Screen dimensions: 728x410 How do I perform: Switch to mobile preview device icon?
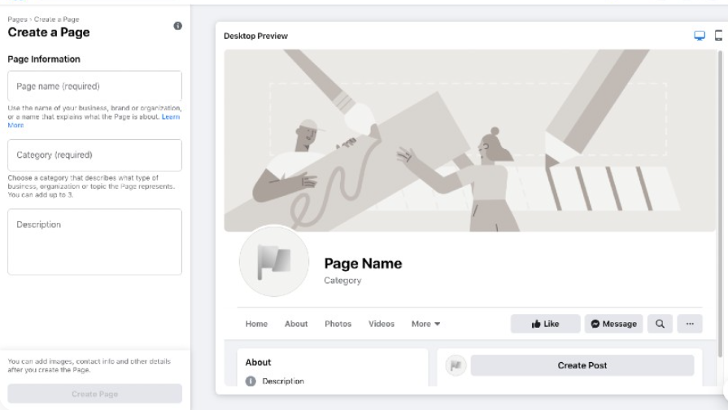(719, 36)
